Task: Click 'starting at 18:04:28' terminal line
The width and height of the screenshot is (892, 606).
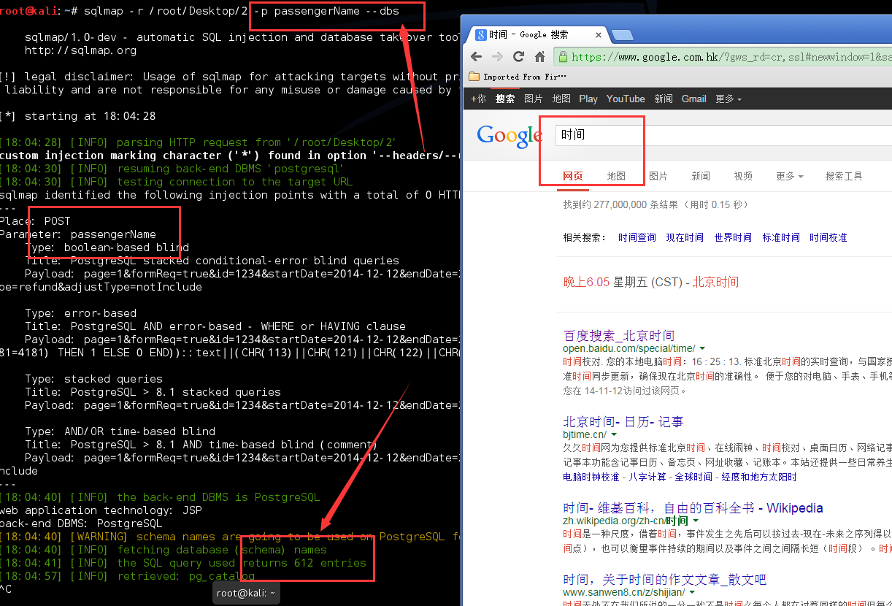Action: 91,116
